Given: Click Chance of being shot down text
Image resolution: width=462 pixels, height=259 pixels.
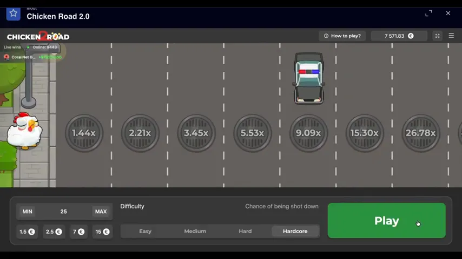Looking at the screenshot, I should 282,206.
